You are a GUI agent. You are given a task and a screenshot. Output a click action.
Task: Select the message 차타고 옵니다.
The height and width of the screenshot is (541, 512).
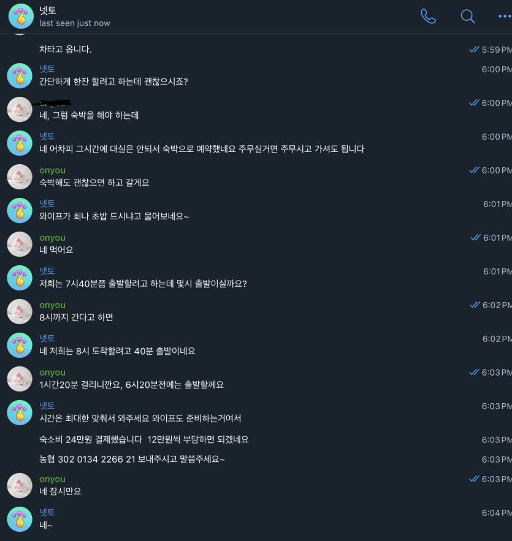(65, 50)
